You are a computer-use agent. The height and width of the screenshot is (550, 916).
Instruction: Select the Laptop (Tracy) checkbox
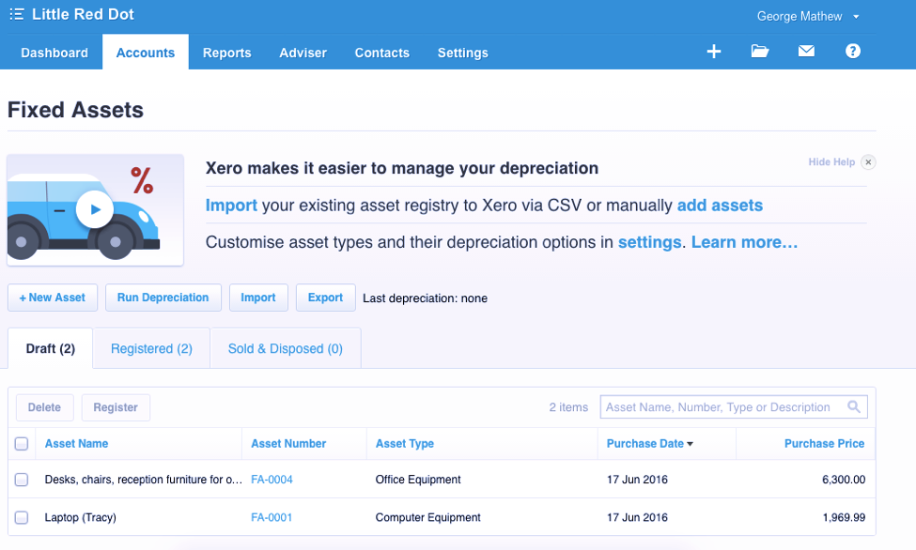point(22,517)
